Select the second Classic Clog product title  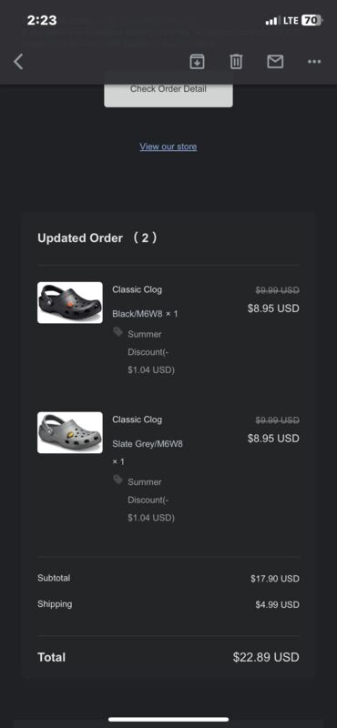click(138, 420)
